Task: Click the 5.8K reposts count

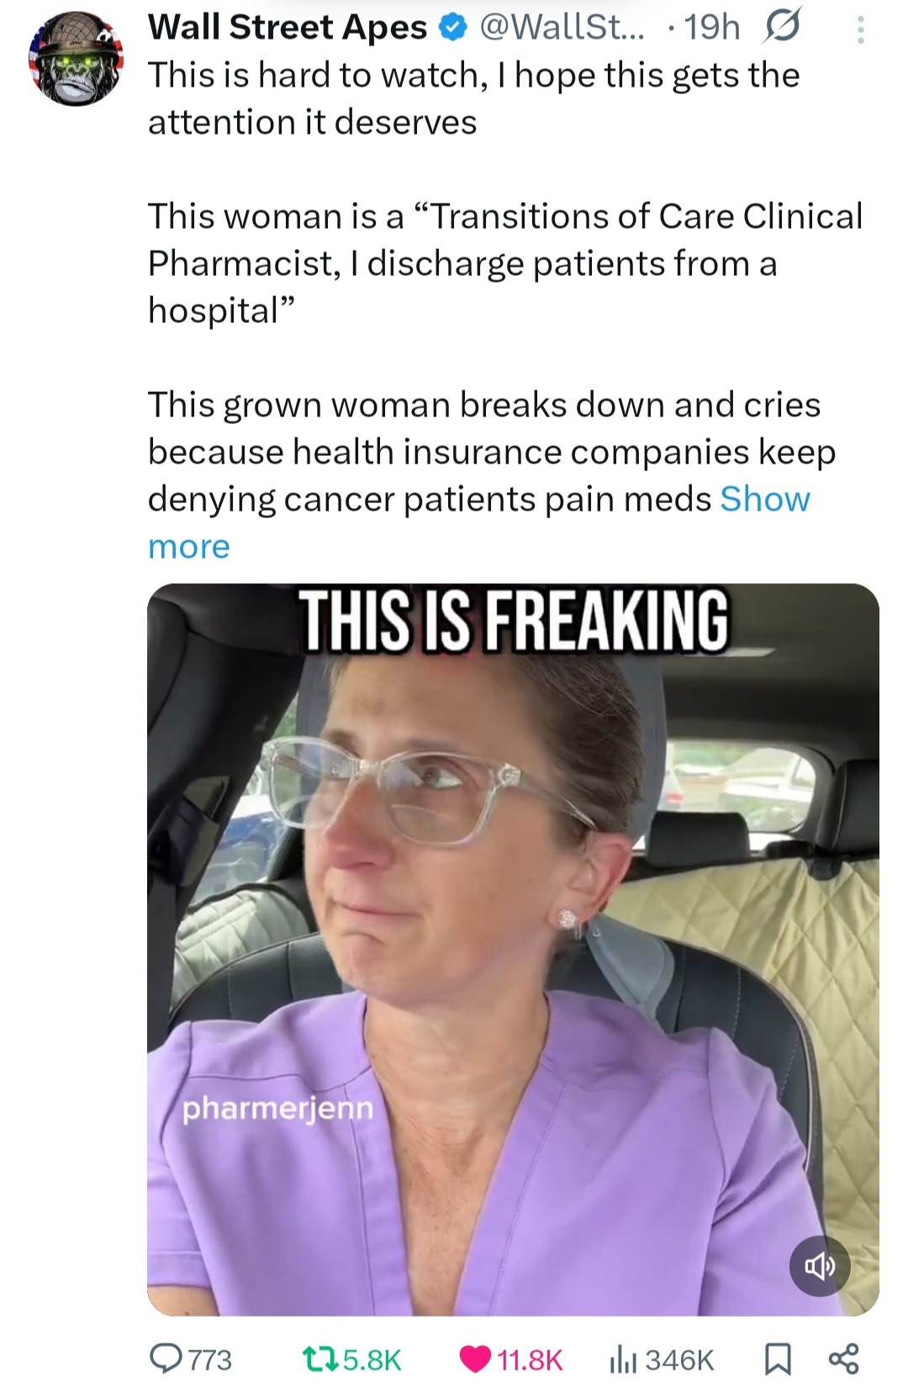Action: click(x=372, y=1359)
